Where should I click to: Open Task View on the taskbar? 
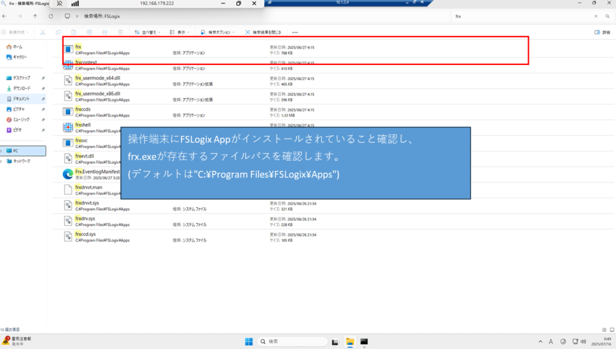pyautogui.click(x=334, y=342)
